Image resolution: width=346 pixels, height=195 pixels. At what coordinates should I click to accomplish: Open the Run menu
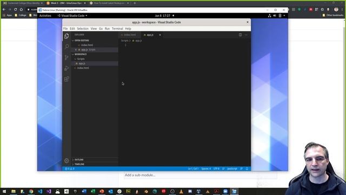tap(107, 29)
